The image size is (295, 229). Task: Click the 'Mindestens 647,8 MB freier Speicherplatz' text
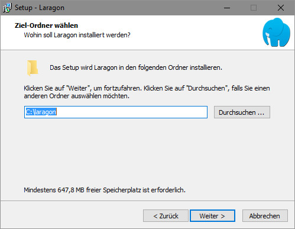[x=105, y=190]
